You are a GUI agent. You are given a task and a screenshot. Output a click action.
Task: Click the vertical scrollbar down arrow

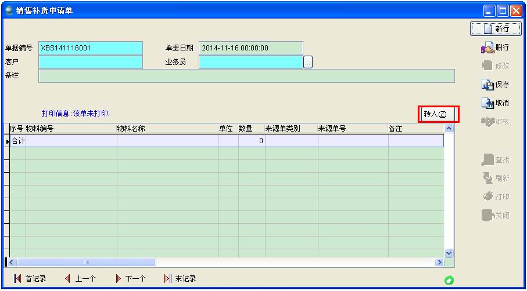pos(449,253)
